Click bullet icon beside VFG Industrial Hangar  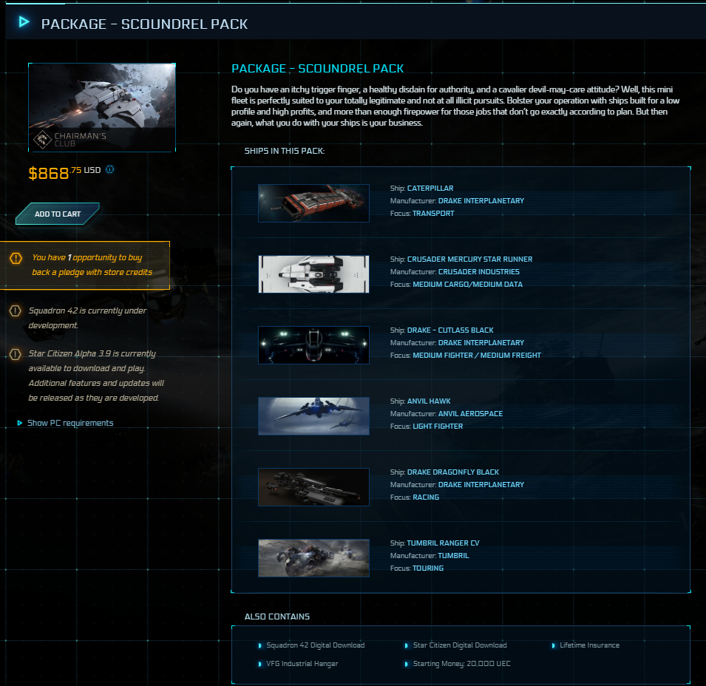pos(259,664)
